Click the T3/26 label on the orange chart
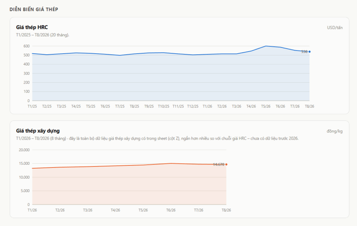 [x=88, y=210]
